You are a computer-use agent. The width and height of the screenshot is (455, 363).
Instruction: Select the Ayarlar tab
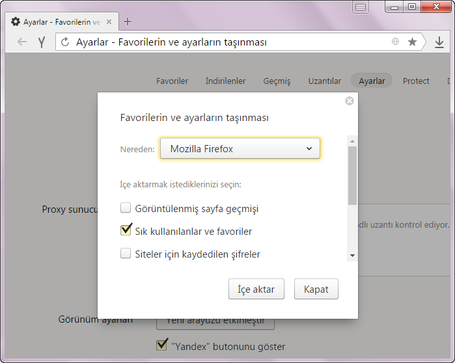click(x=372, y=81)
